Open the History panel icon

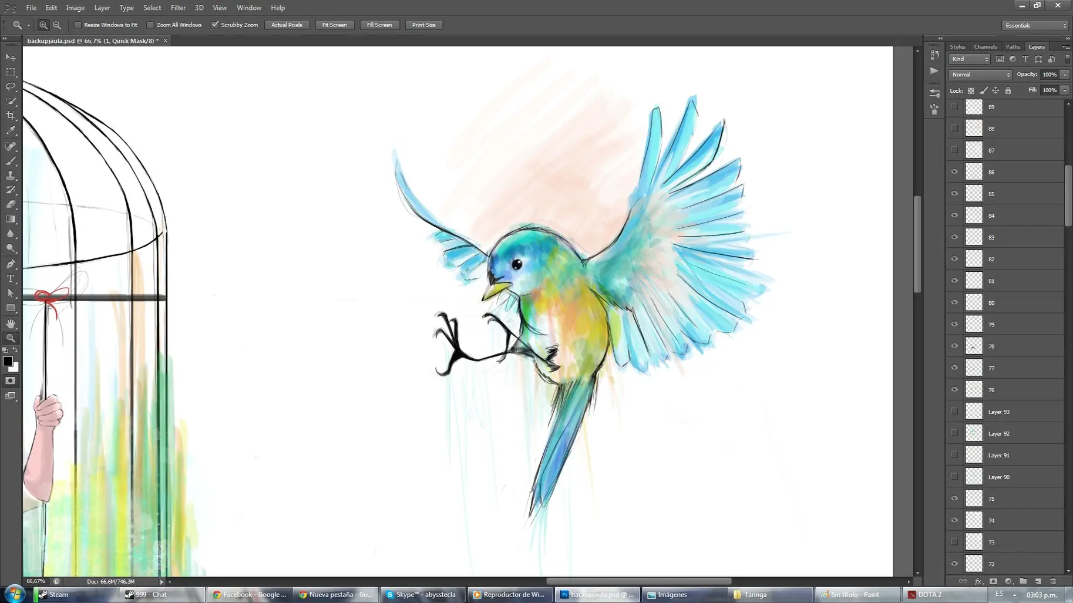click(x=934, y=55)
